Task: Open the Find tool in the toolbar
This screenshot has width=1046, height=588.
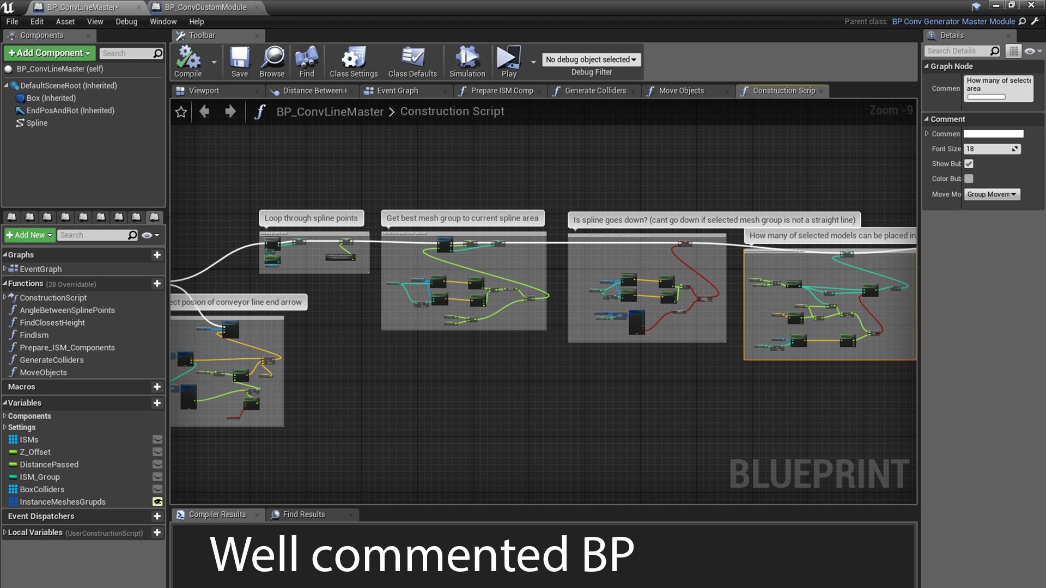Action: pos(307,61)
